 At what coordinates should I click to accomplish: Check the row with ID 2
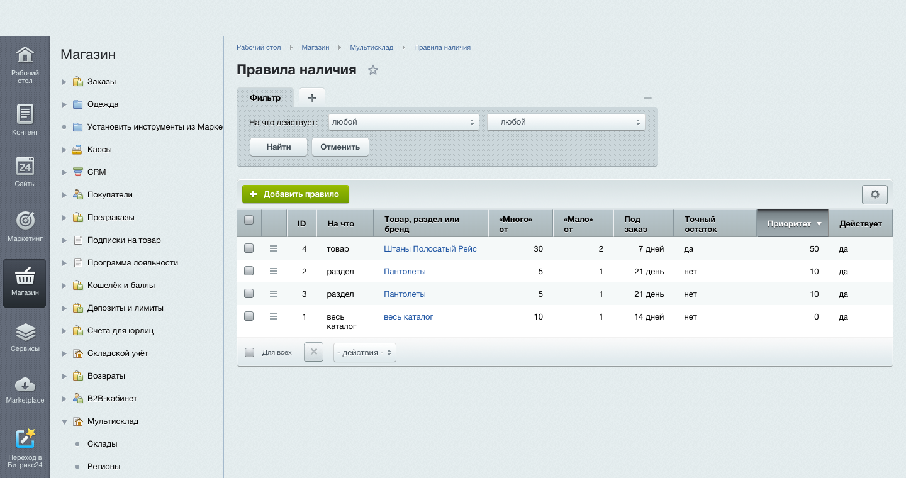point(249,271)
